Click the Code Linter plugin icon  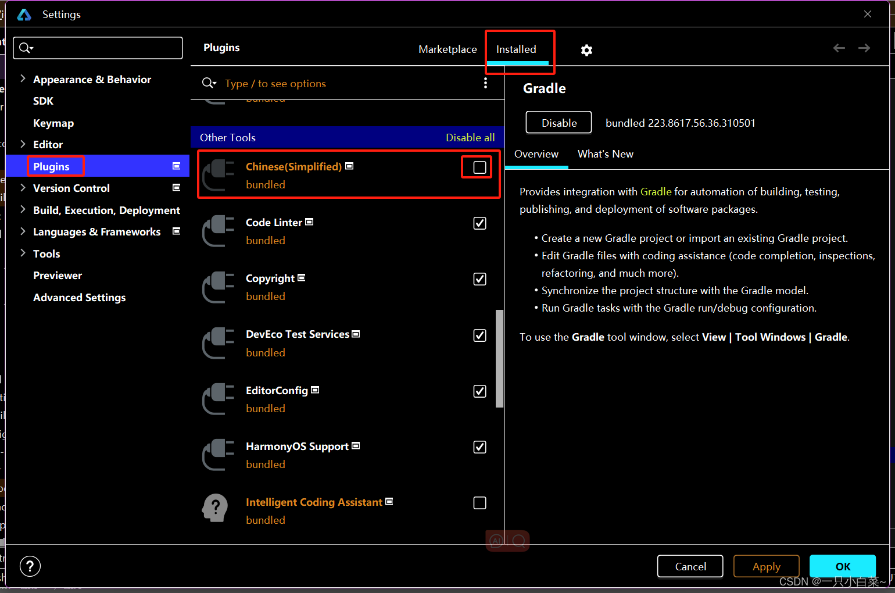(218, 231)
